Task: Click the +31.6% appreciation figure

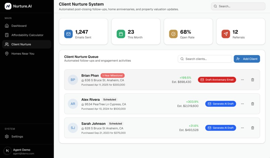Action: [x=194, y=126]
